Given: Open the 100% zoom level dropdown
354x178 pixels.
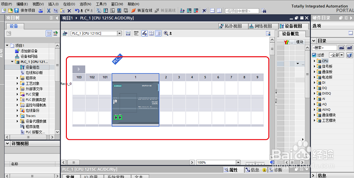Looking at the screenshot, I should (238, 162).
